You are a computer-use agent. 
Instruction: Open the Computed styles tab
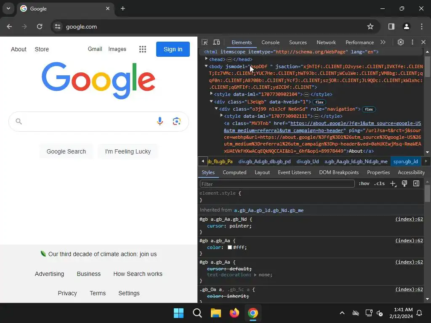pos(234,172)
